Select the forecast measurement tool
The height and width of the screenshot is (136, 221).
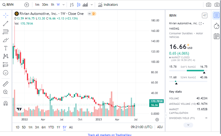[6, 65]
